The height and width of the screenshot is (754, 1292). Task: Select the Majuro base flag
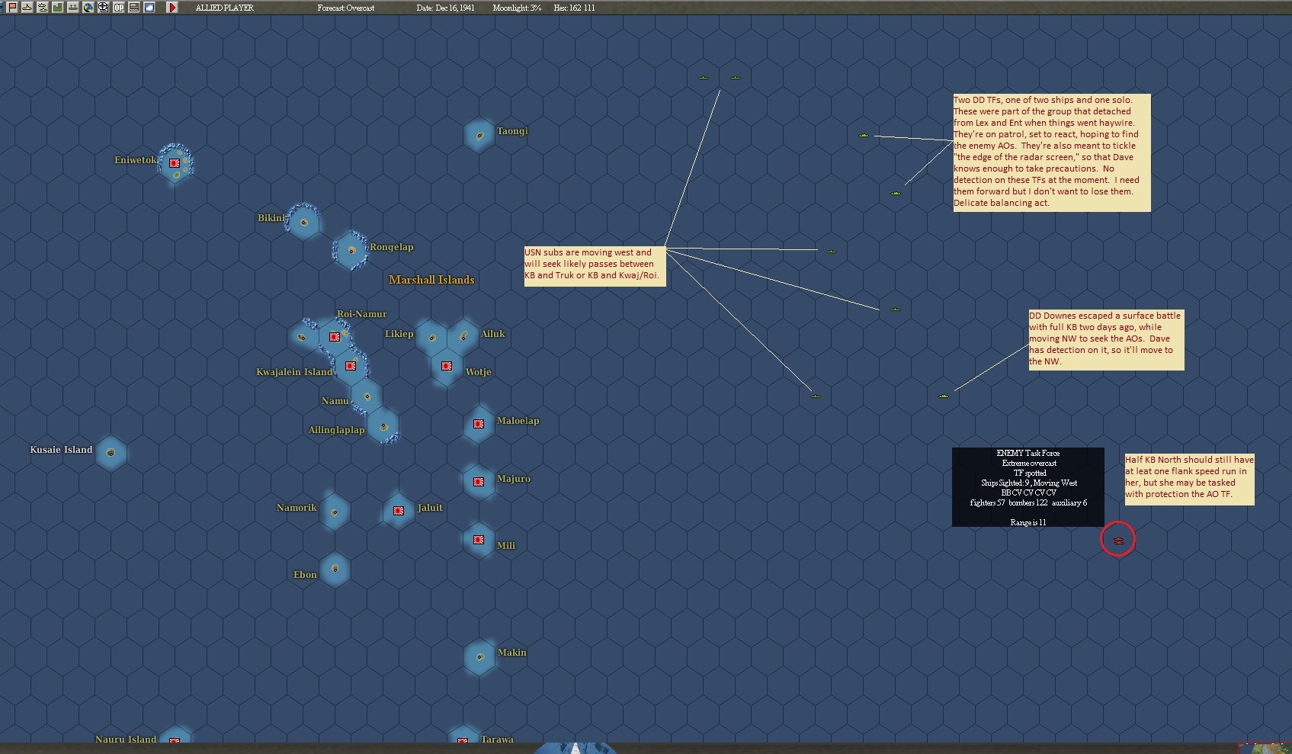click(x=479, y=482)
